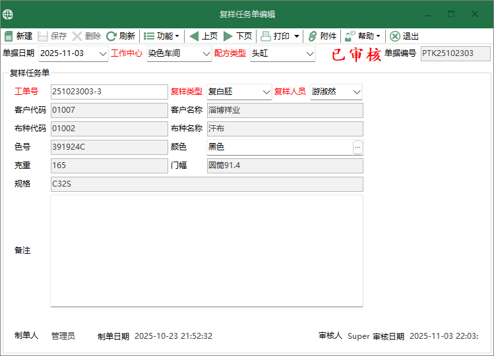Open the 工作中心 染色车间 dropdown
Screen dimensions: 494x356
pyautogui.click(x=206, y=54)
